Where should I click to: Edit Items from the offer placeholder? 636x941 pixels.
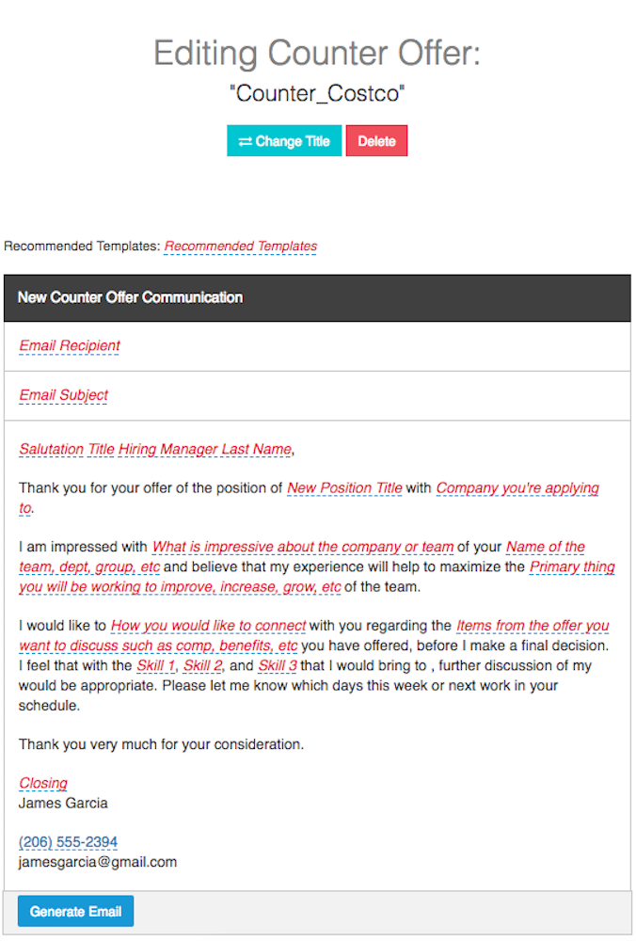coord(532,626)
